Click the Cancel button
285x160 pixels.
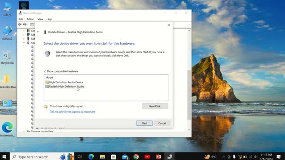point(162,123)
